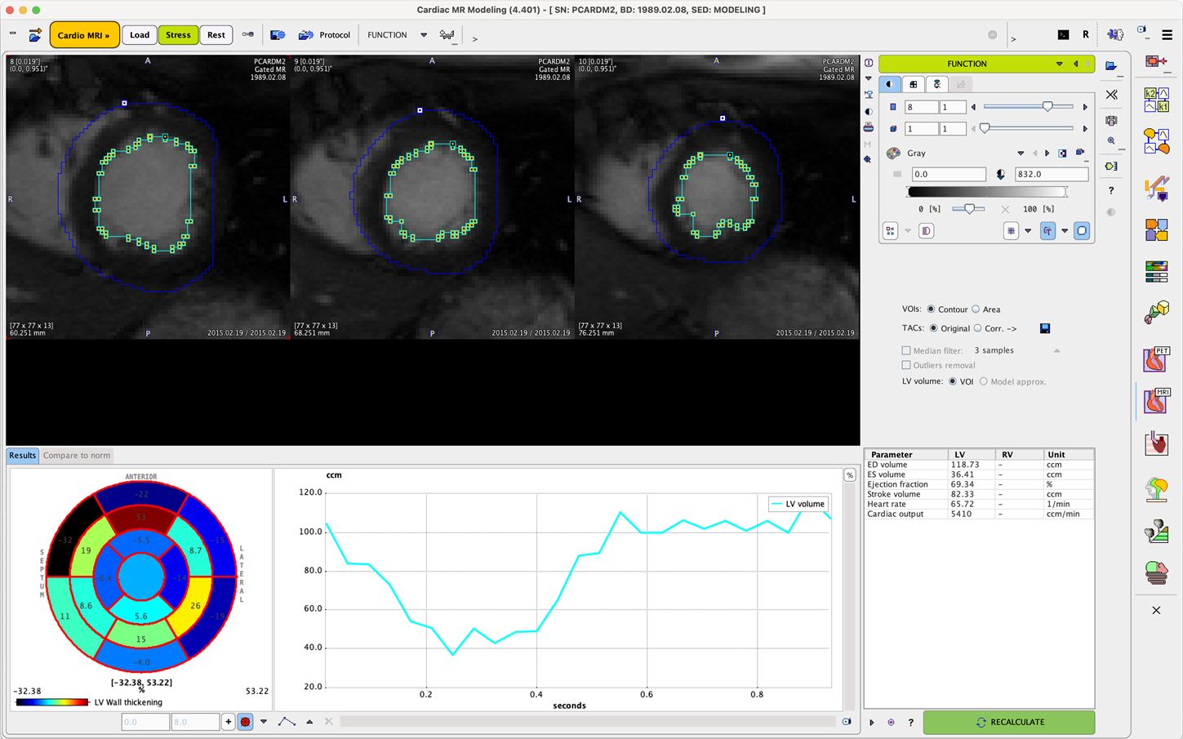Image resolution: width=1183 pixels, height=739 pixels.
Task: Open the k1/k2 kinetic modeling tool in the right sidebar
Action: pyautogui.click(x=1156, y=100)
